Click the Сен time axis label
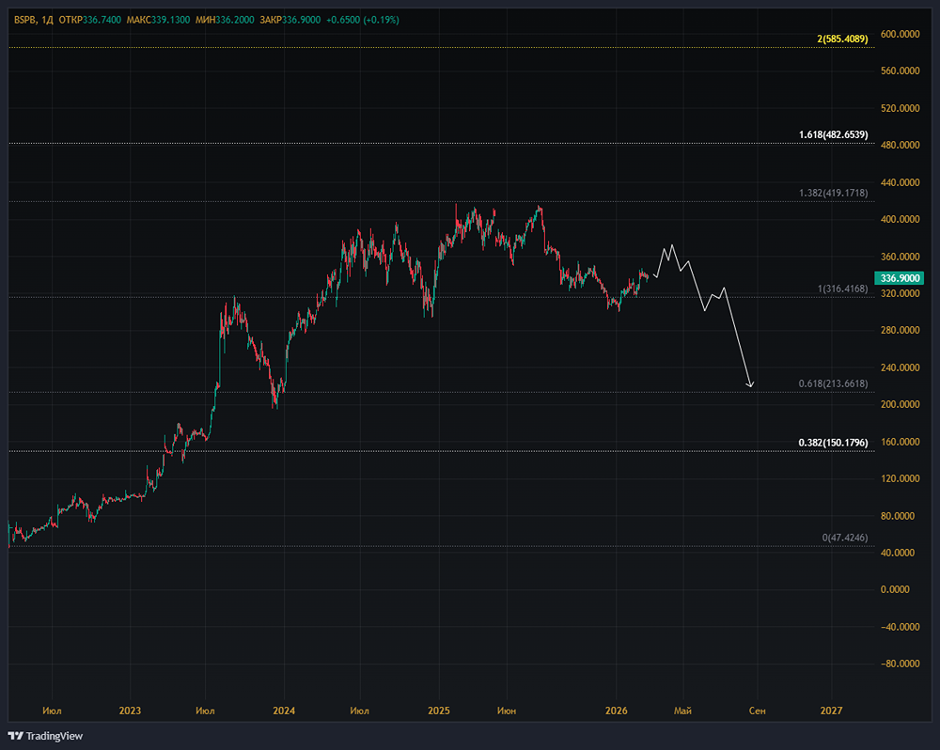940x750 pixels. coord(757,711)
